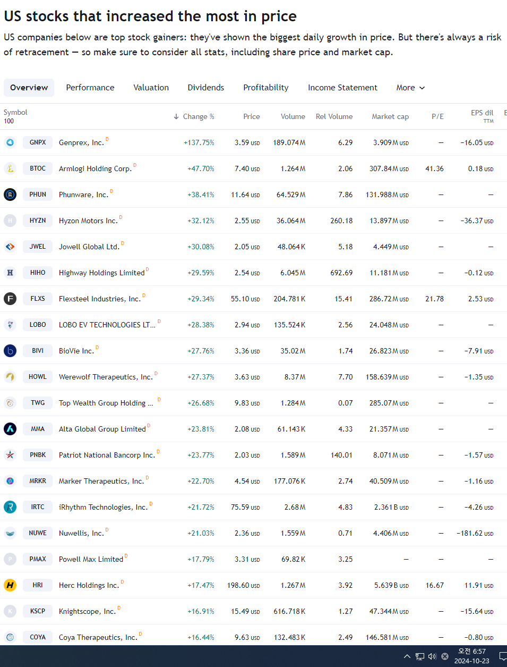This screenshot has width=507, height=667.
Task: Click the Coya Therapeutics logo icon
Action: pyautogui.click(x=10, y=637)
